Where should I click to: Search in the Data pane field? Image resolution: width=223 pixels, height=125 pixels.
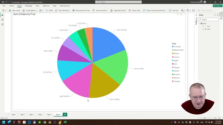(209, 19)
